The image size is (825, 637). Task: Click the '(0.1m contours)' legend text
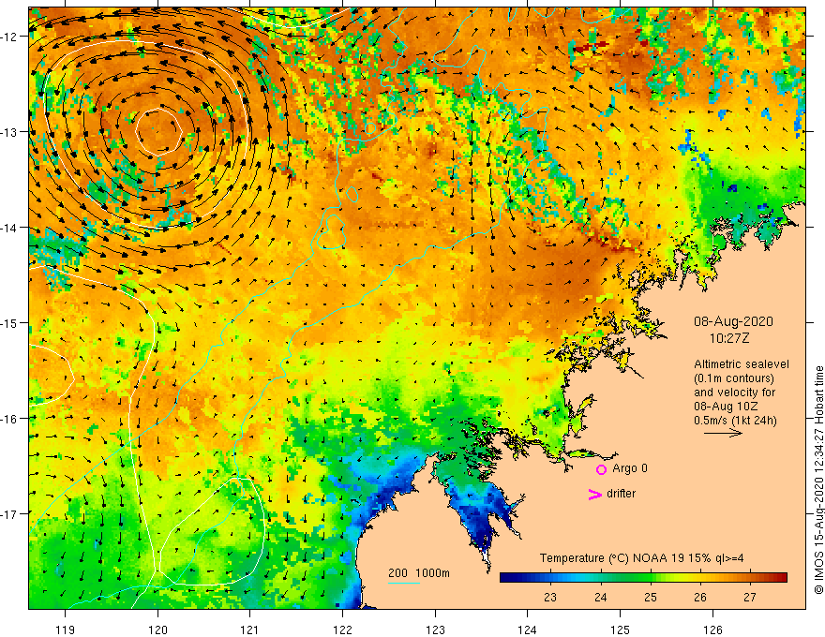[734, 378]
